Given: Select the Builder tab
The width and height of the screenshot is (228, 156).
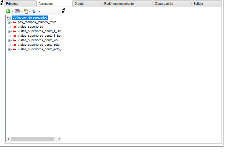Looking at the screenshot, I should tap(206, 4).
